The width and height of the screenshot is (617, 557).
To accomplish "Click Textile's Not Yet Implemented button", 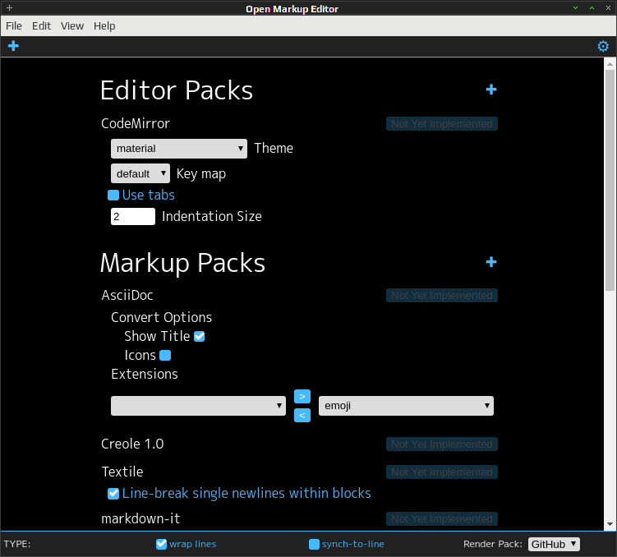I will click(442, 472).
